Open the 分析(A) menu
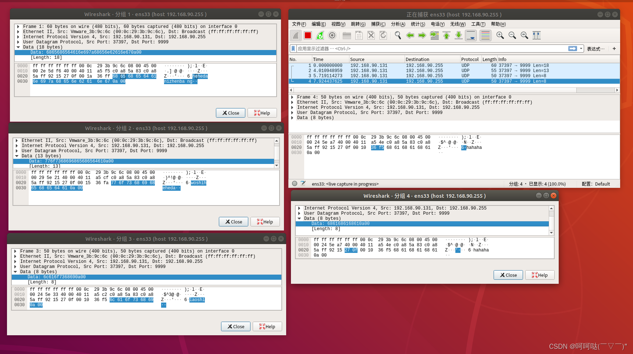The height and width of the screenshot is (354, 633). coord(398,24)
